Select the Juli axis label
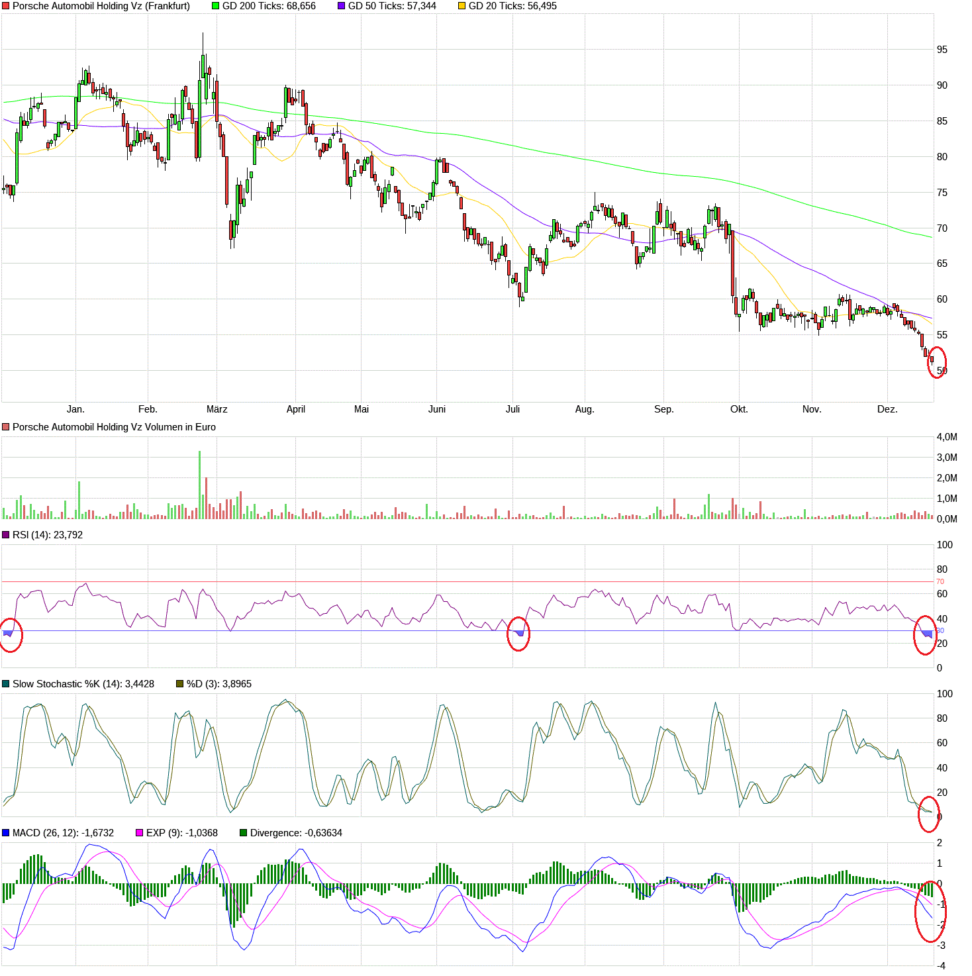This screenshot has height=976, width=972. coord(514,409)
